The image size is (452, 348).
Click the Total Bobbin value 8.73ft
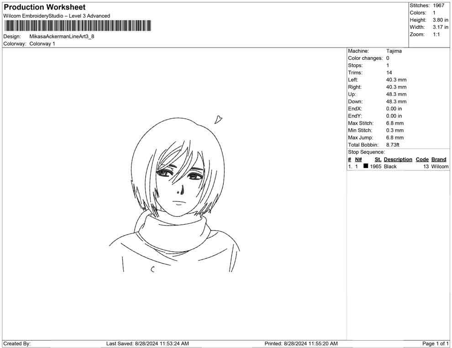[393, 145]
